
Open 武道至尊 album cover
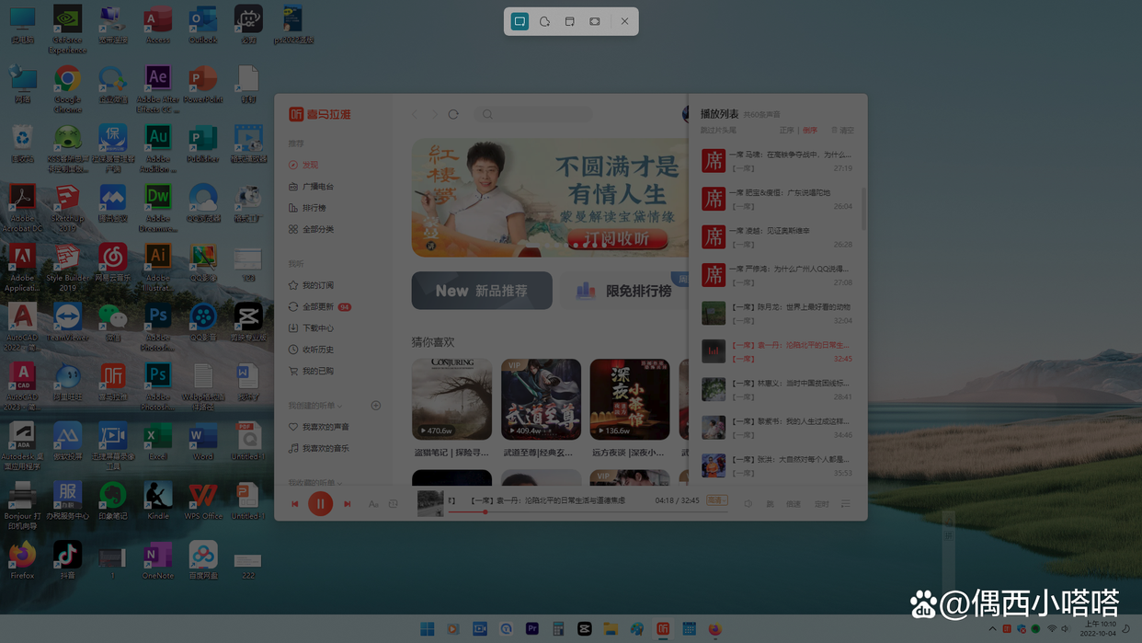tap(541, 398)
